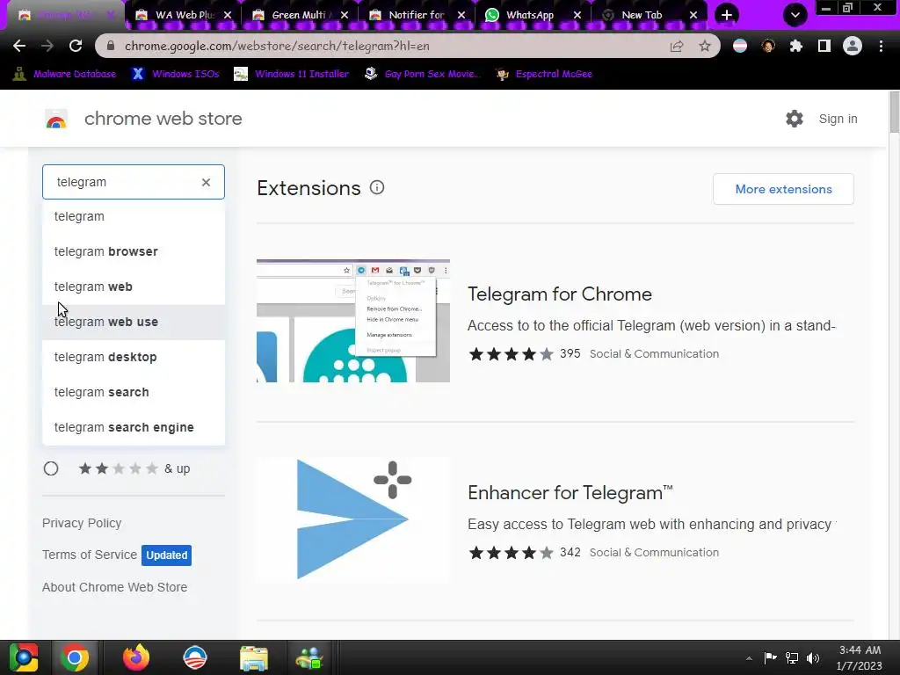Open Chrome three-dot menu
This screenshot has width=900, height=675.
881,46
